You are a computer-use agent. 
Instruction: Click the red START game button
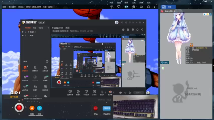point(95,108)
